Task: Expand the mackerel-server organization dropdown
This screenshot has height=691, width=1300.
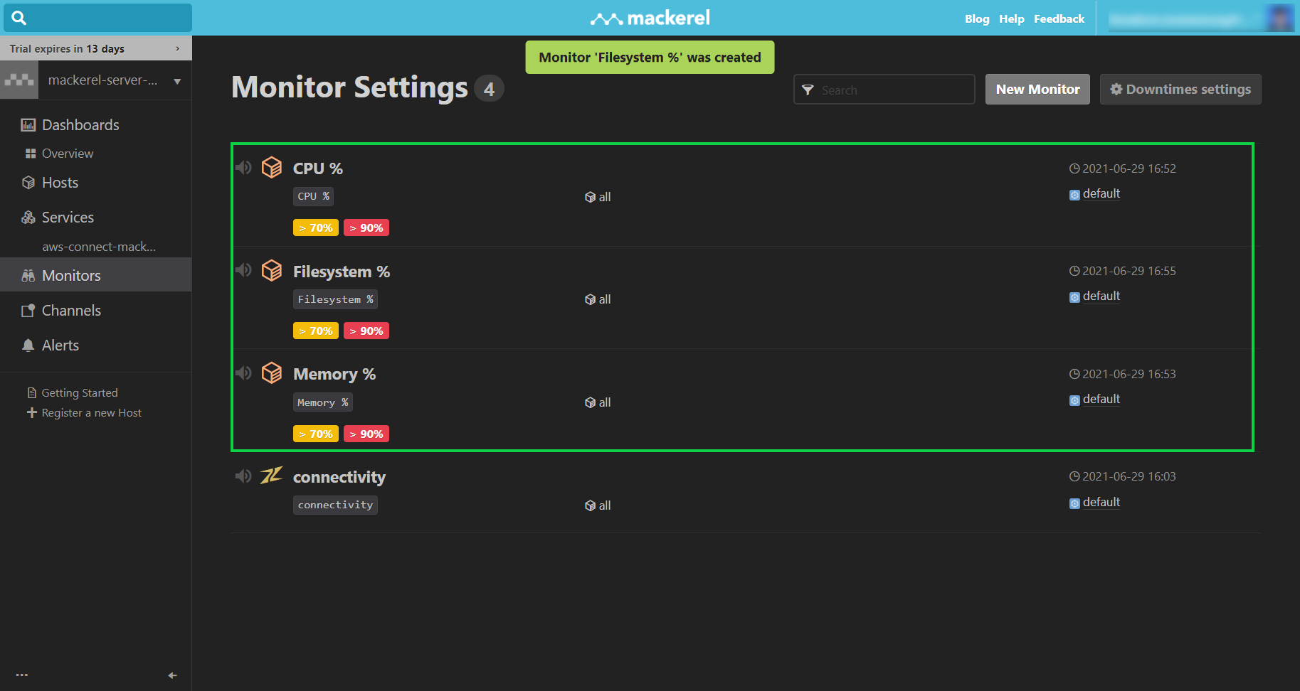Action: click(x=176, y=80)
